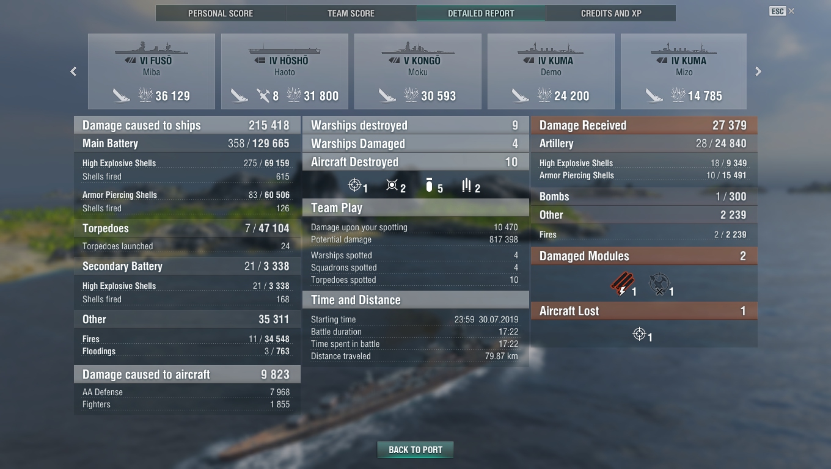
Task: Open the Team Score tab
Action: (x=351, y=13)
